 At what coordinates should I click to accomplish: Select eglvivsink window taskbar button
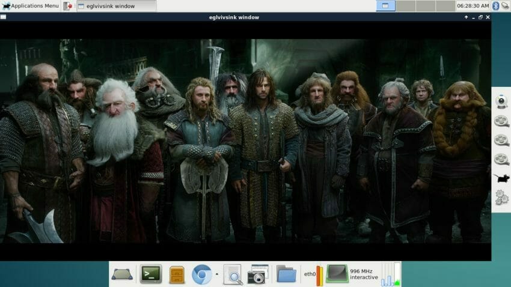pyautogui.click(x=117, y=6)
